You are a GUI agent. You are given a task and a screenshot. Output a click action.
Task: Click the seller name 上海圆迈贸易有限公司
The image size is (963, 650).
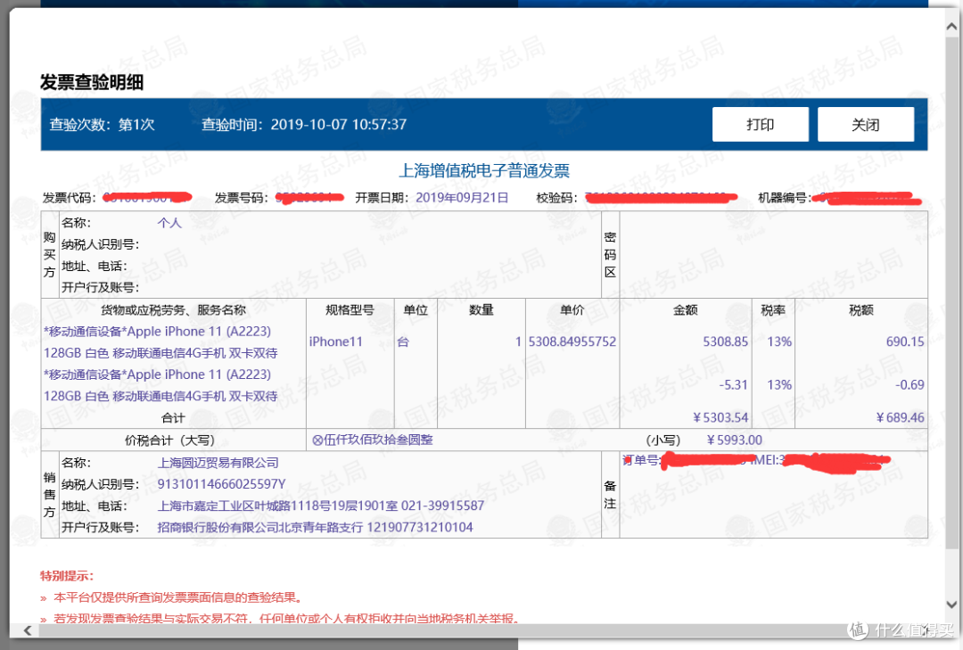pos(218,463)
